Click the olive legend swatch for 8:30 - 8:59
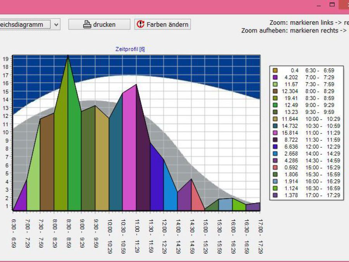Screen dimensions: 349x262 (275, 98)
